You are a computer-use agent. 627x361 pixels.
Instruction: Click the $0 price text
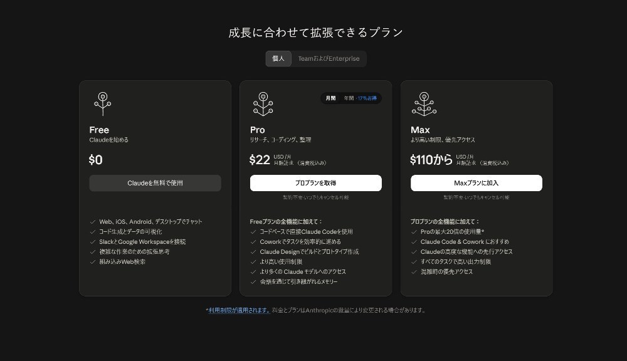point(95,160)
